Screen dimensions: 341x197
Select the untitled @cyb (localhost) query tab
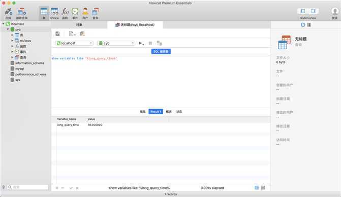135,25
